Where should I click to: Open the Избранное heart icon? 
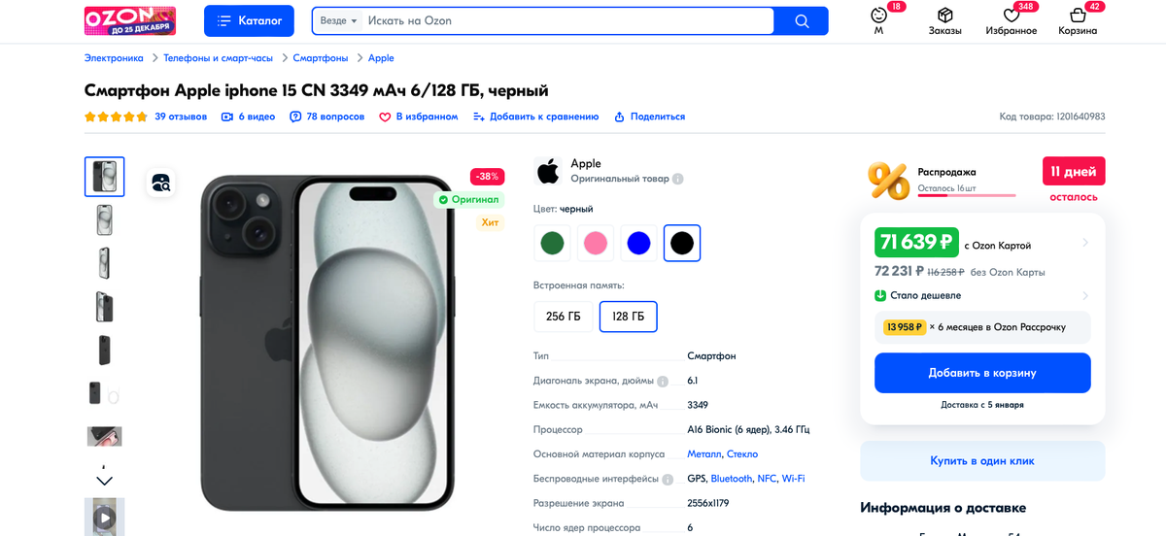pyautogui.click(x=1011, y=16)
